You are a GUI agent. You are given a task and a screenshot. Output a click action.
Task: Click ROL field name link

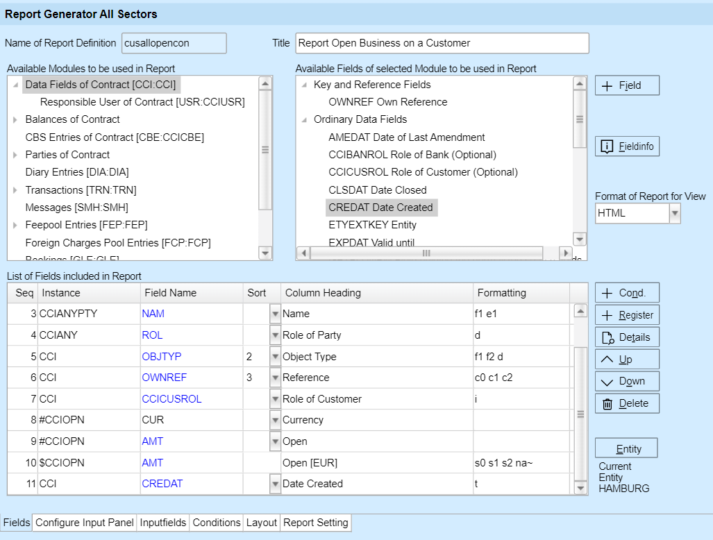pos(152,335)
